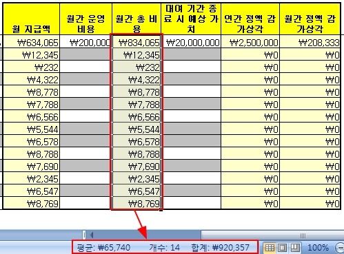The height and width of the screenshot is (254, 344).
Task: Select ₩232 in the 월간 총 비용 column
Action: coord(136,67)
